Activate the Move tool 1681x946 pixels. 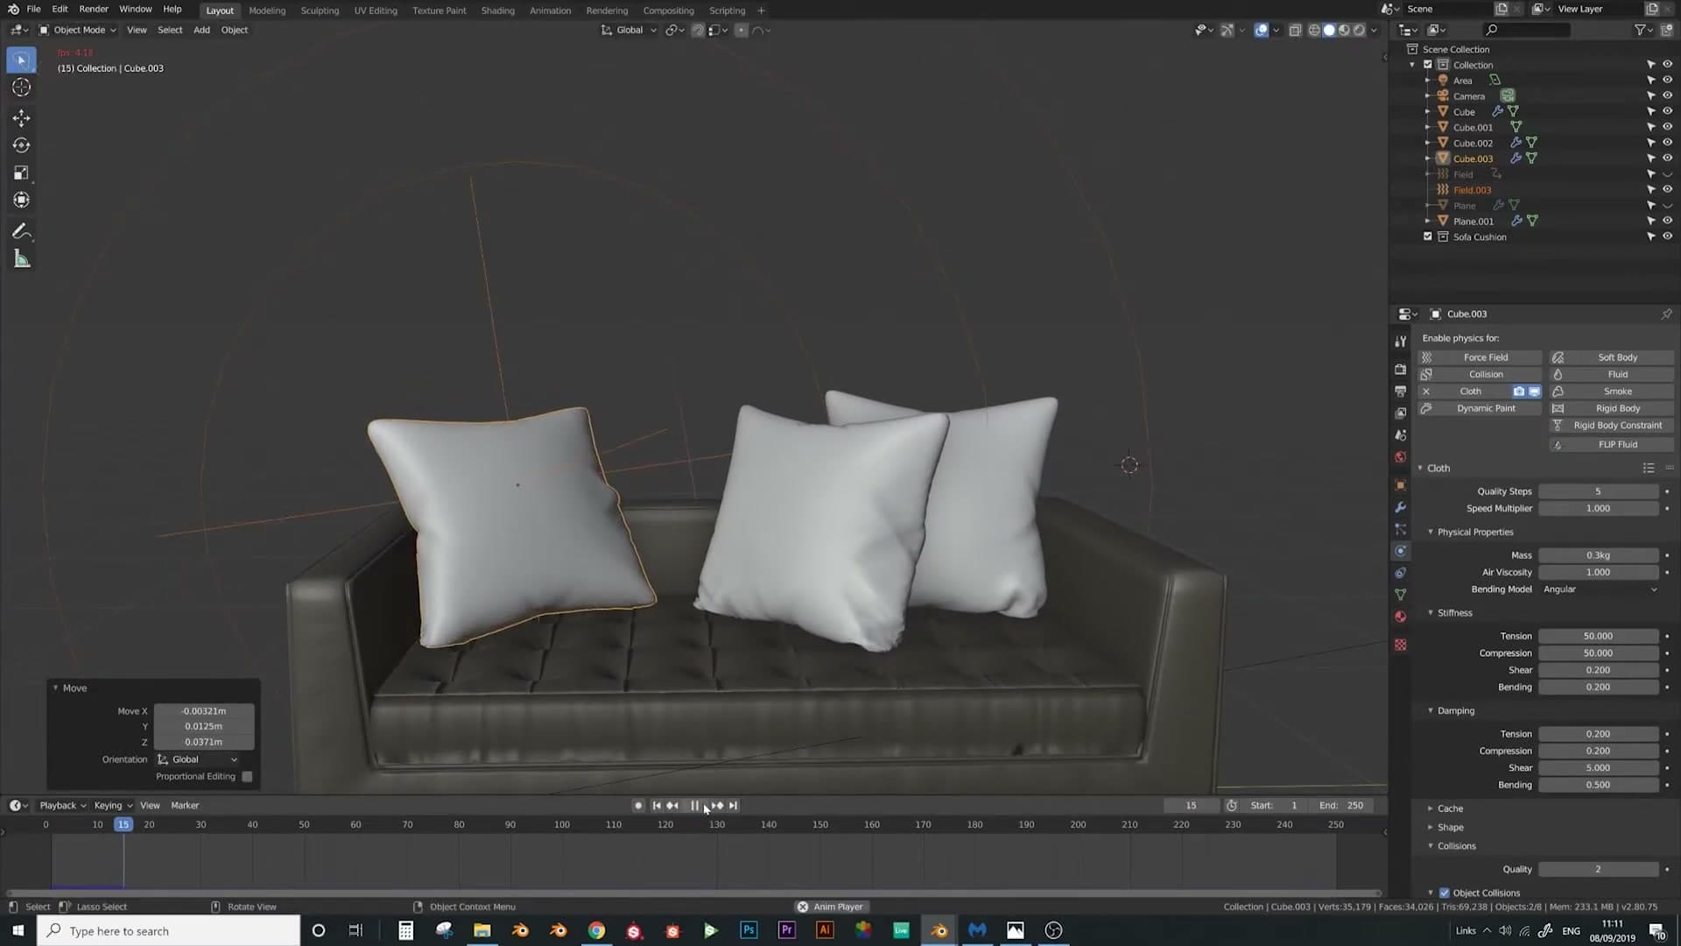coord(22,118)
